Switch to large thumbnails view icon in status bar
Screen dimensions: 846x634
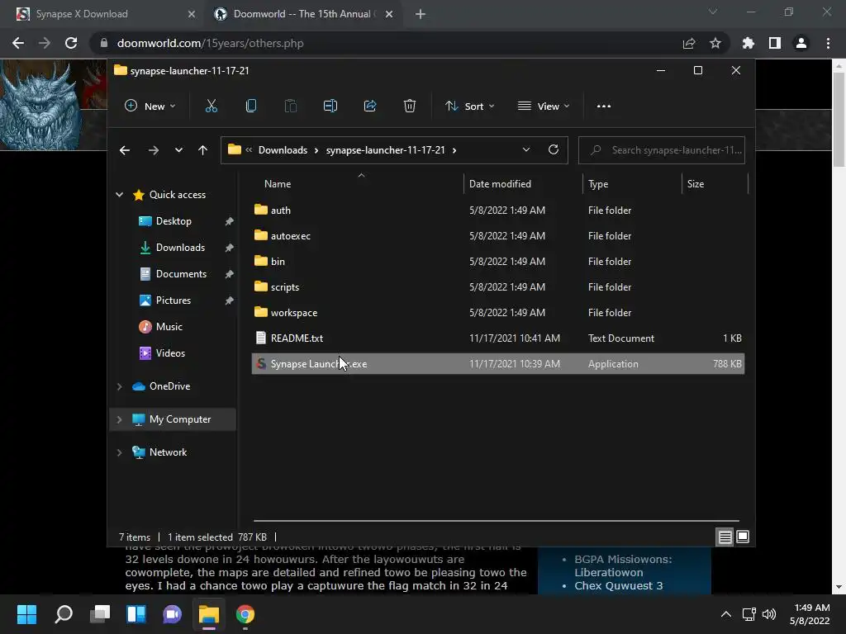(x=743, y=537)
